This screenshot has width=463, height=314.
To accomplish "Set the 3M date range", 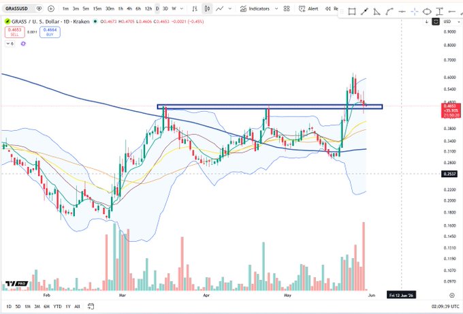I will (37, 307).
